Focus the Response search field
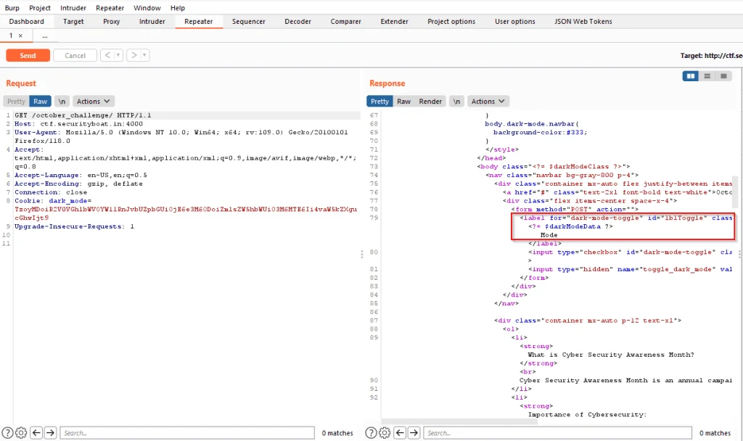 click(557, 432)
